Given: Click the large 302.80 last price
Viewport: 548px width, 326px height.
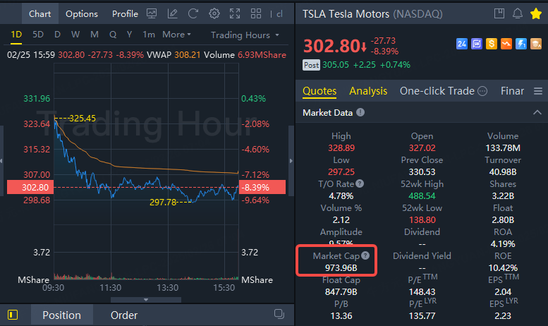Looking at the screenshot, I should [x=330, y=46].
